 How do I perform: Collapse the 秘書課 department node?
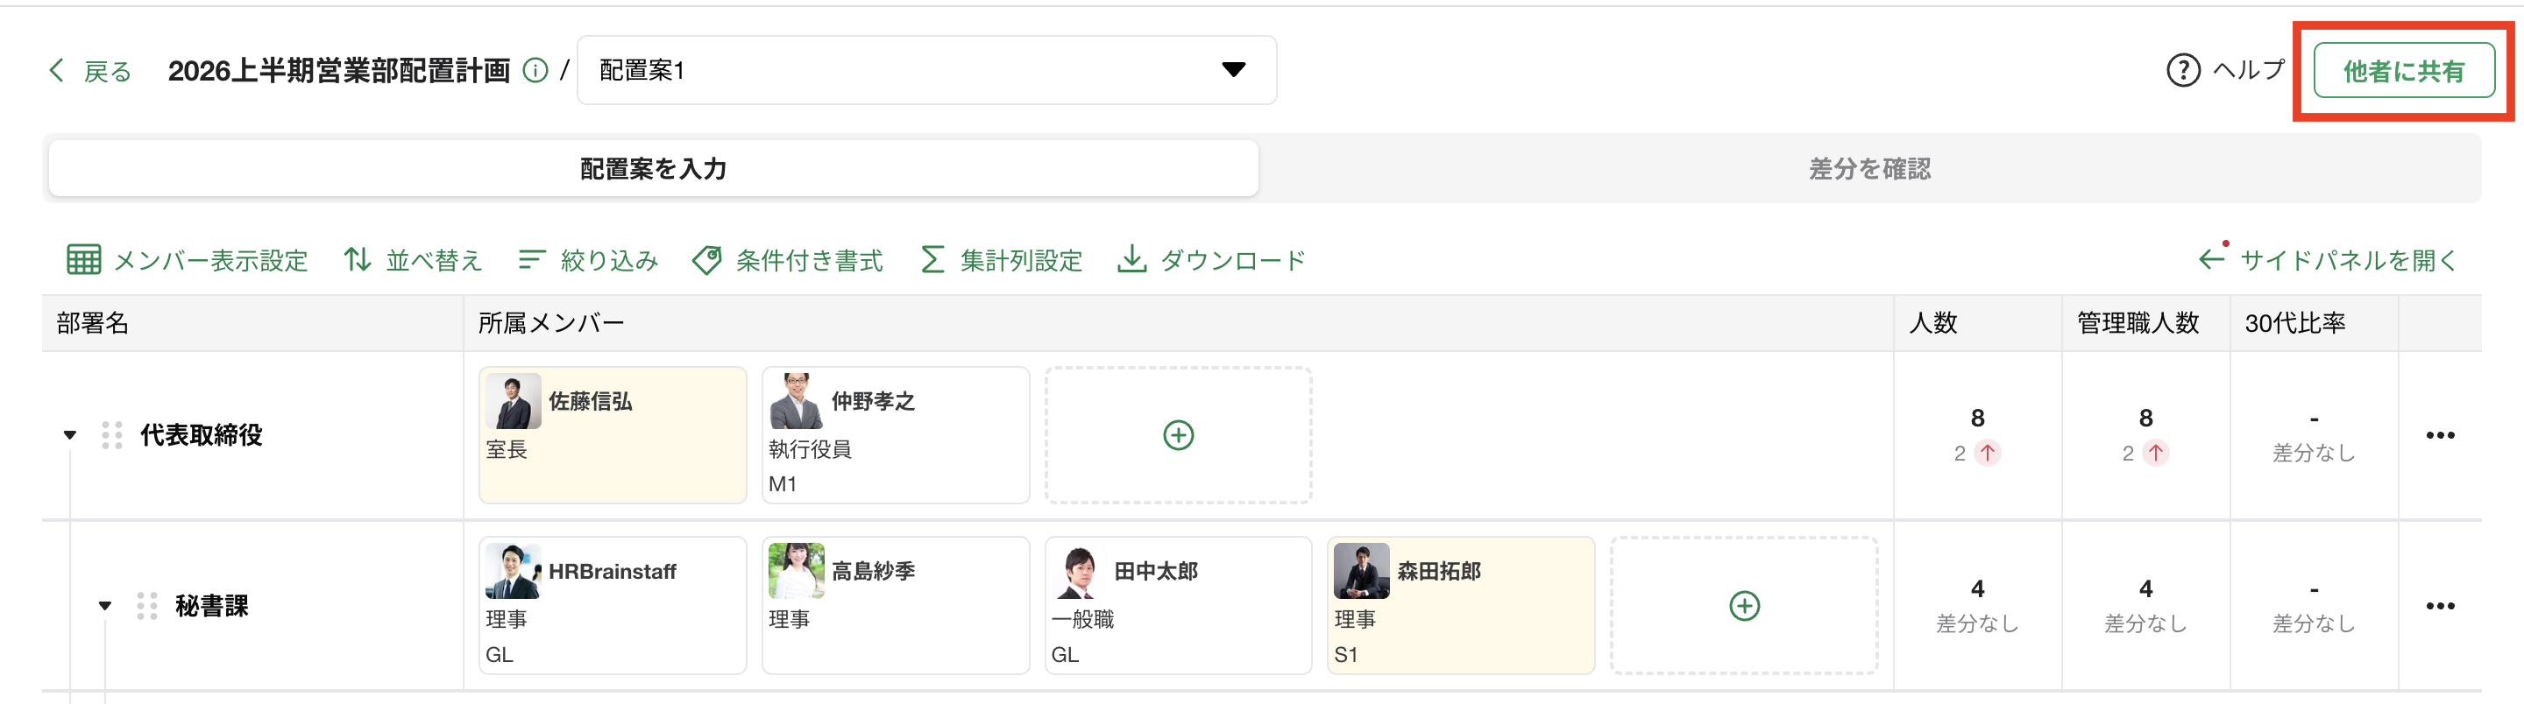coord(105,606)
